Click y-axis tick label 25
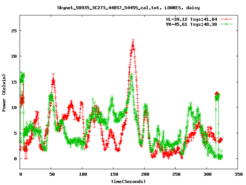The width and height of the screenshot is (246, 185). [x=14, y=31]
